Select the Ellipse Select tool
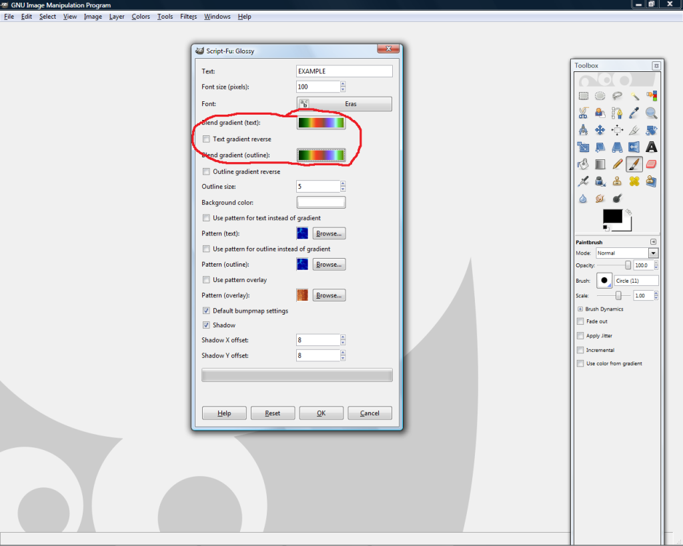 [x=600, y=96]
